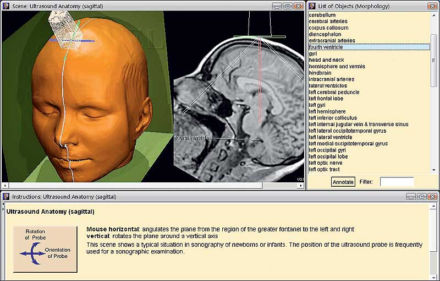Click the Scene window title icon
This screenshot has height=281, width=440.
pos(6,6)
